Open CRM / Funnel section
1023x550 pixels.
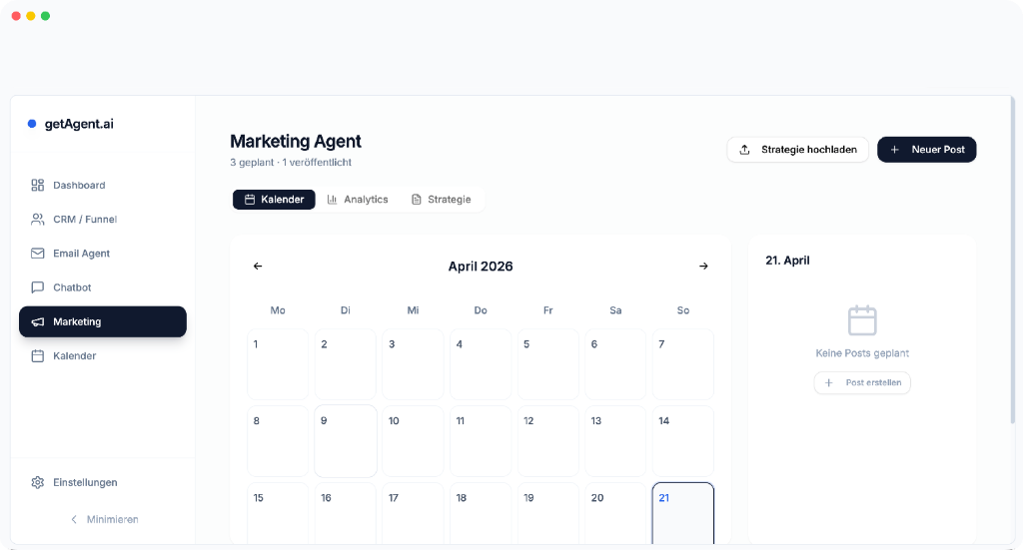[103, 219]
